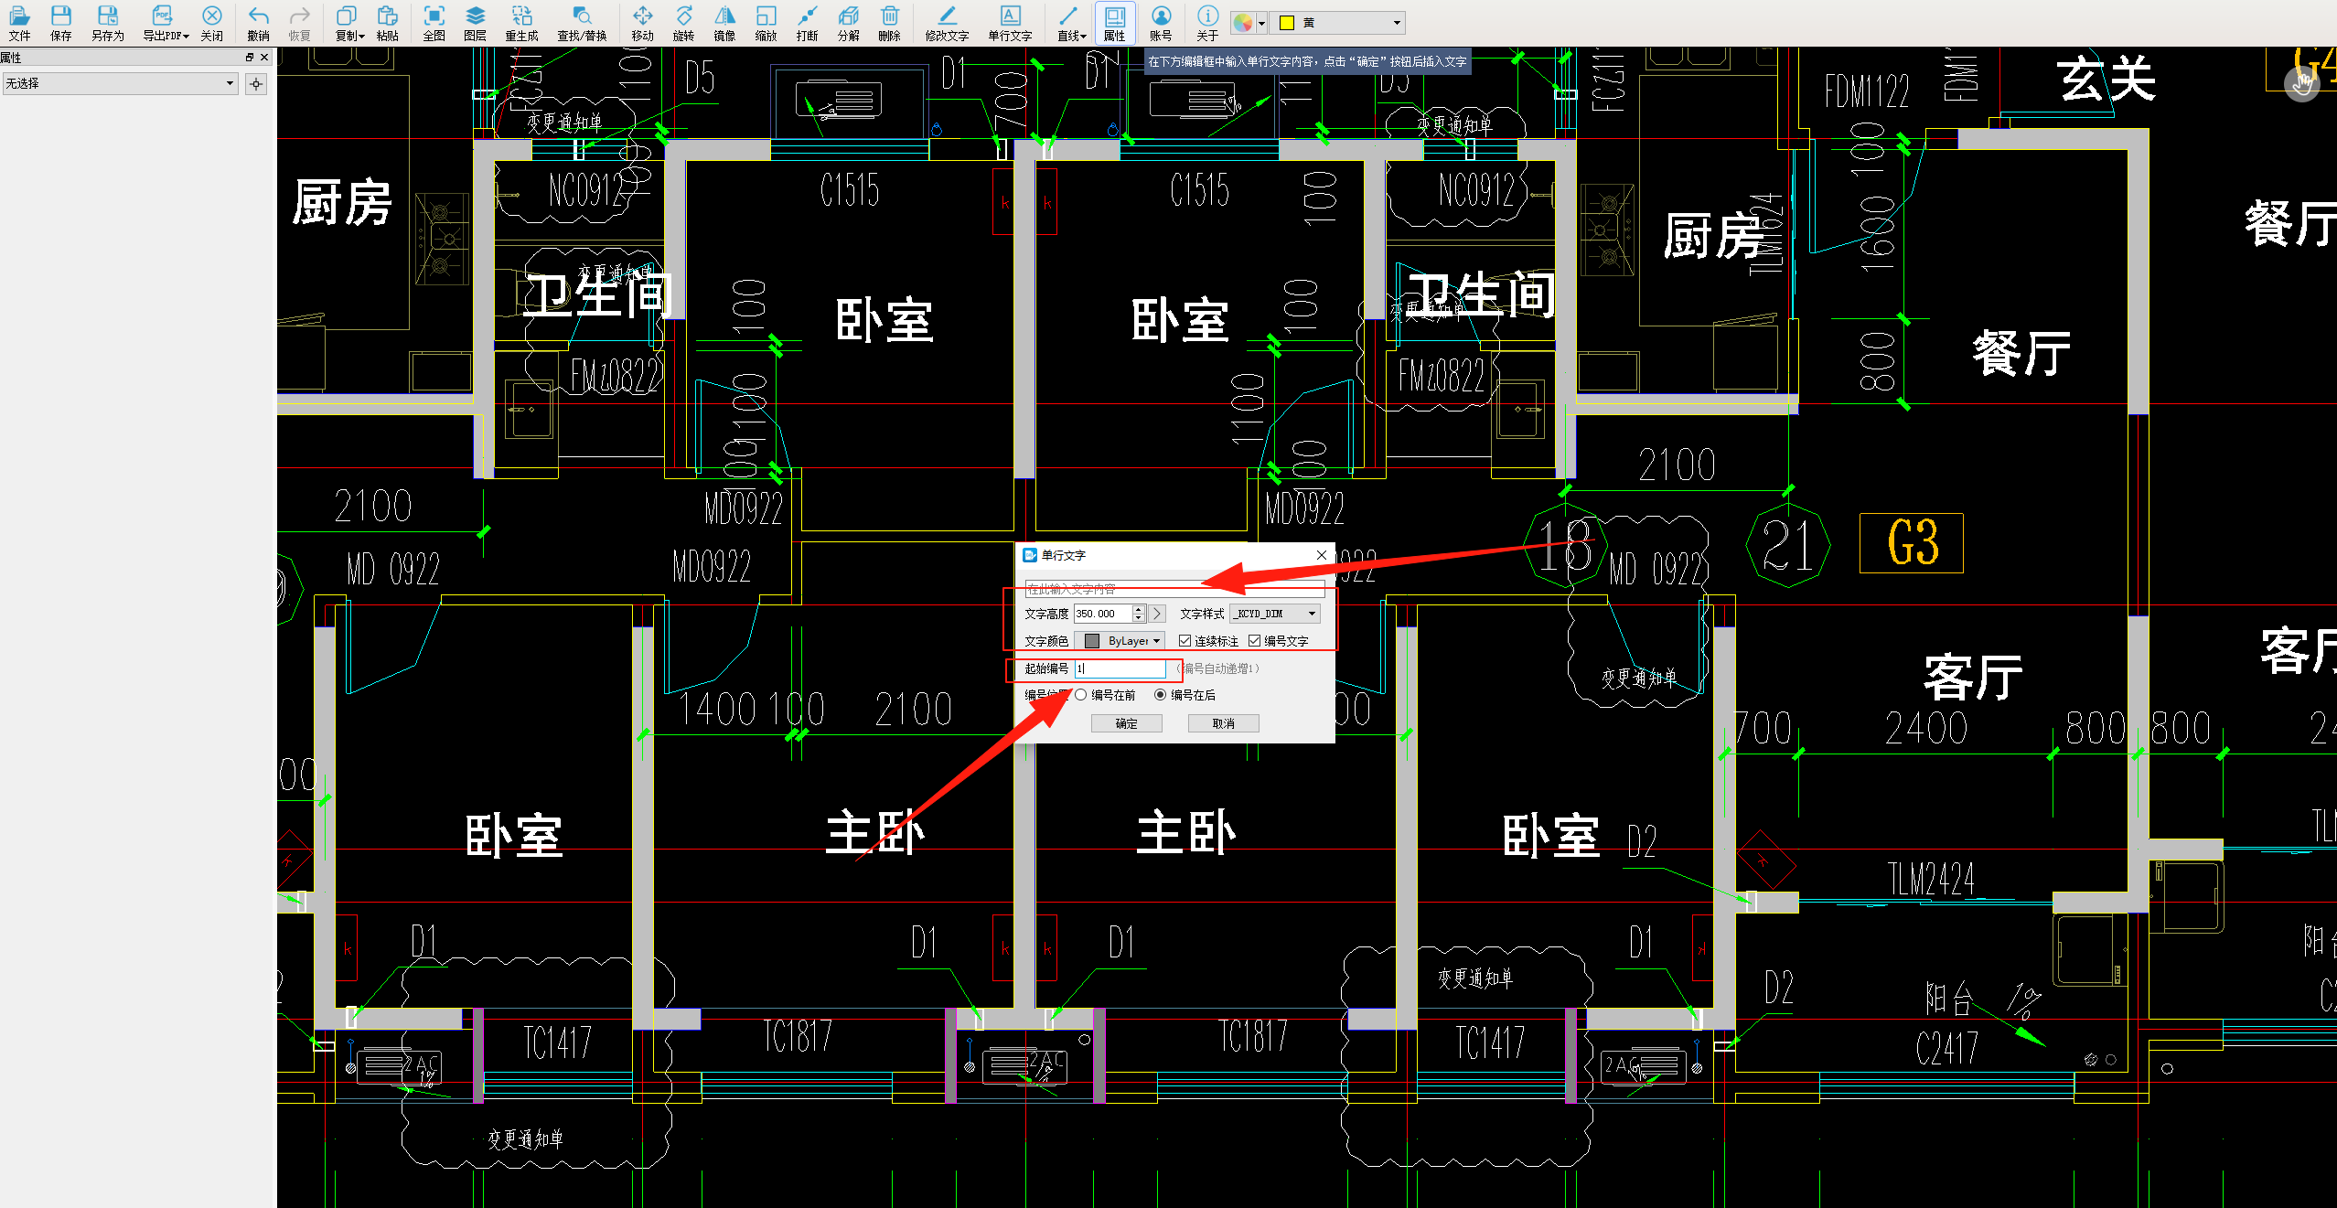Close the 属性 properties panel
Viewport: 2337px width, 1208px height.
pyautogui.click(x=264, y=58)
